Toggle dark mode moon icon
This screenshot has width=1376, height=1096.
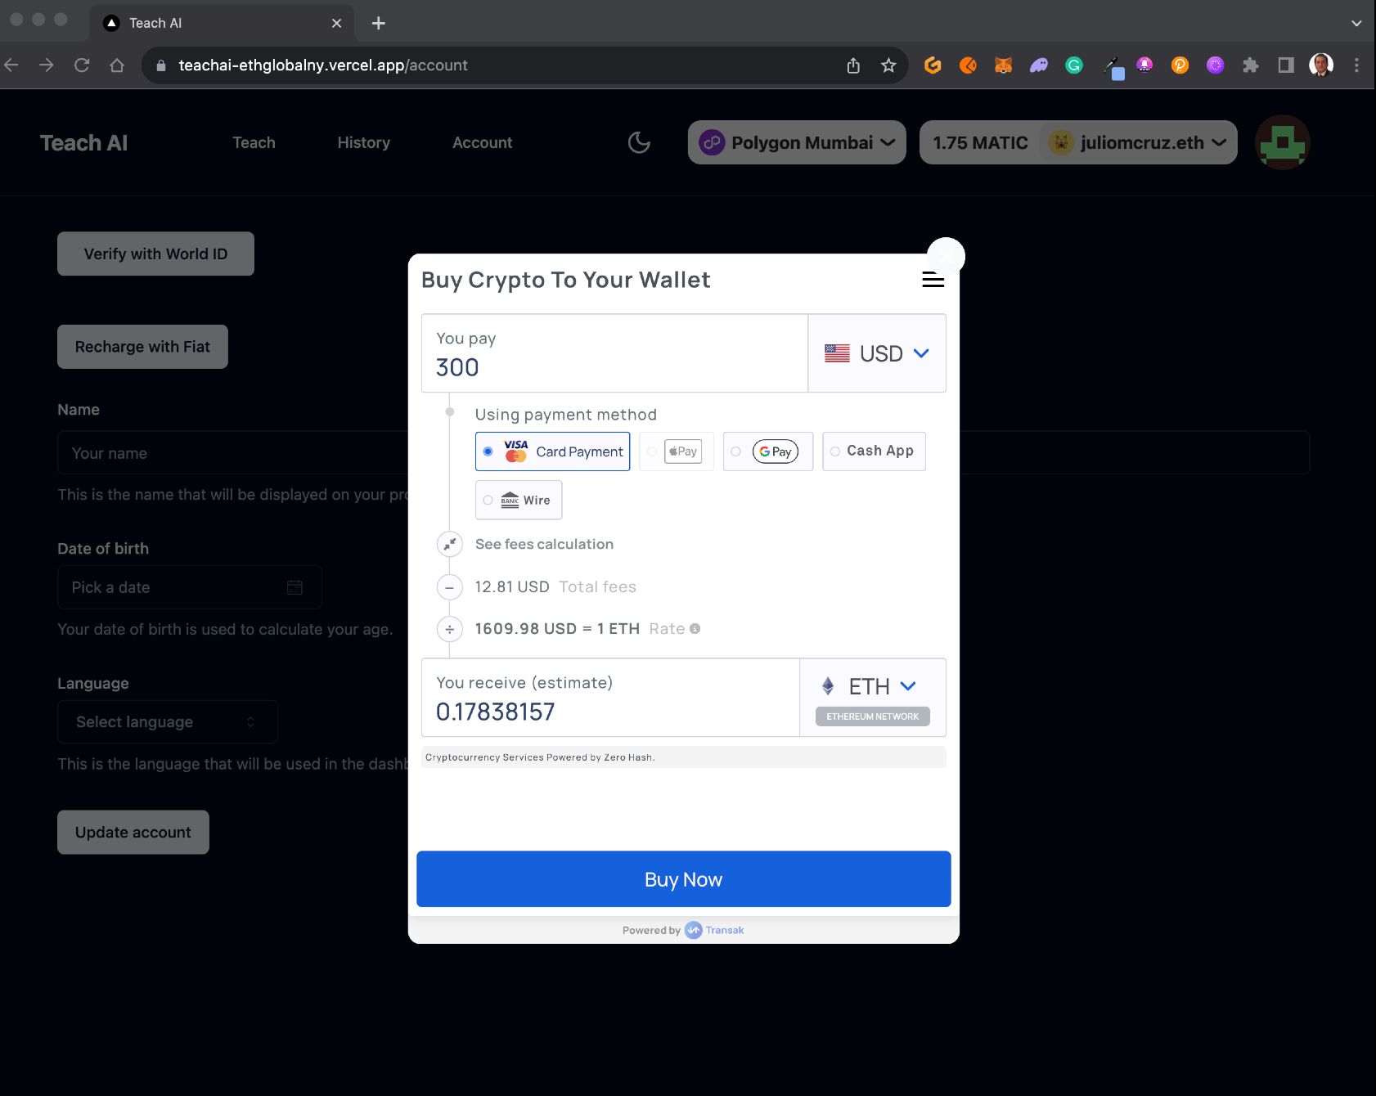[x=639, y=142]
